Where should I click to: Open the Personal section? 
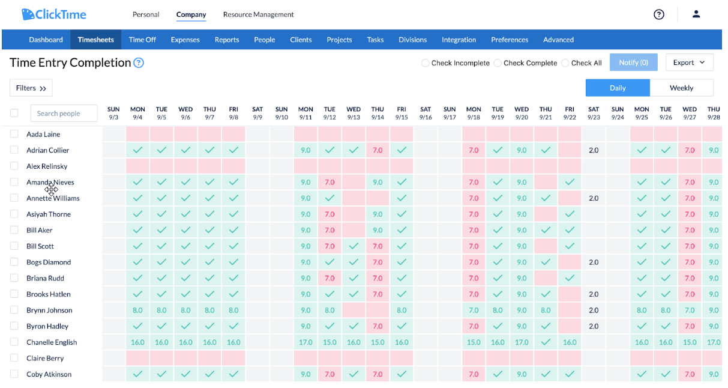[146, 14]
